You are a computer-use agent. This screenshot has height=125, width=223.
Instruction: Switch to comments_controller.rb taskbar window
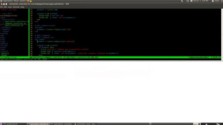pos(38,124)
